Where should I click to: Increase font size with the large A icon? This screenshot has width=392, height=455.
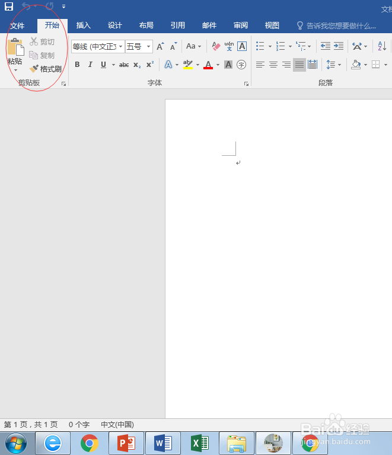point(160,46)
